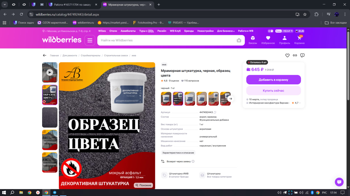Show more color variants with the arrow
350x196 pixels.
coord(231,99)
